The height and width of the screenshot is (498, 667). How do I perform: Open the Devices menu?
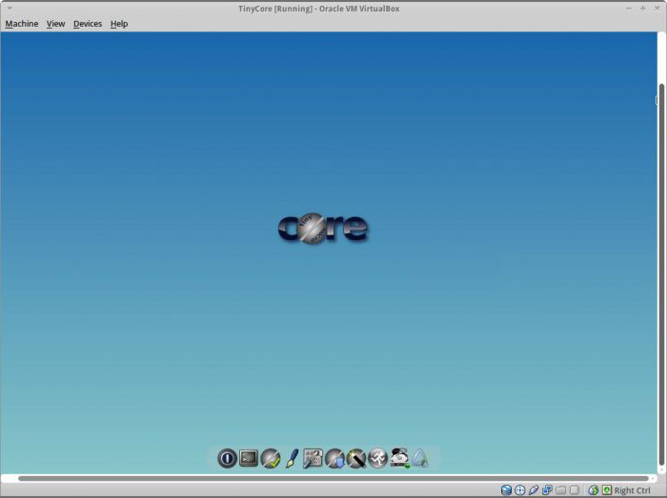(88, 24)
